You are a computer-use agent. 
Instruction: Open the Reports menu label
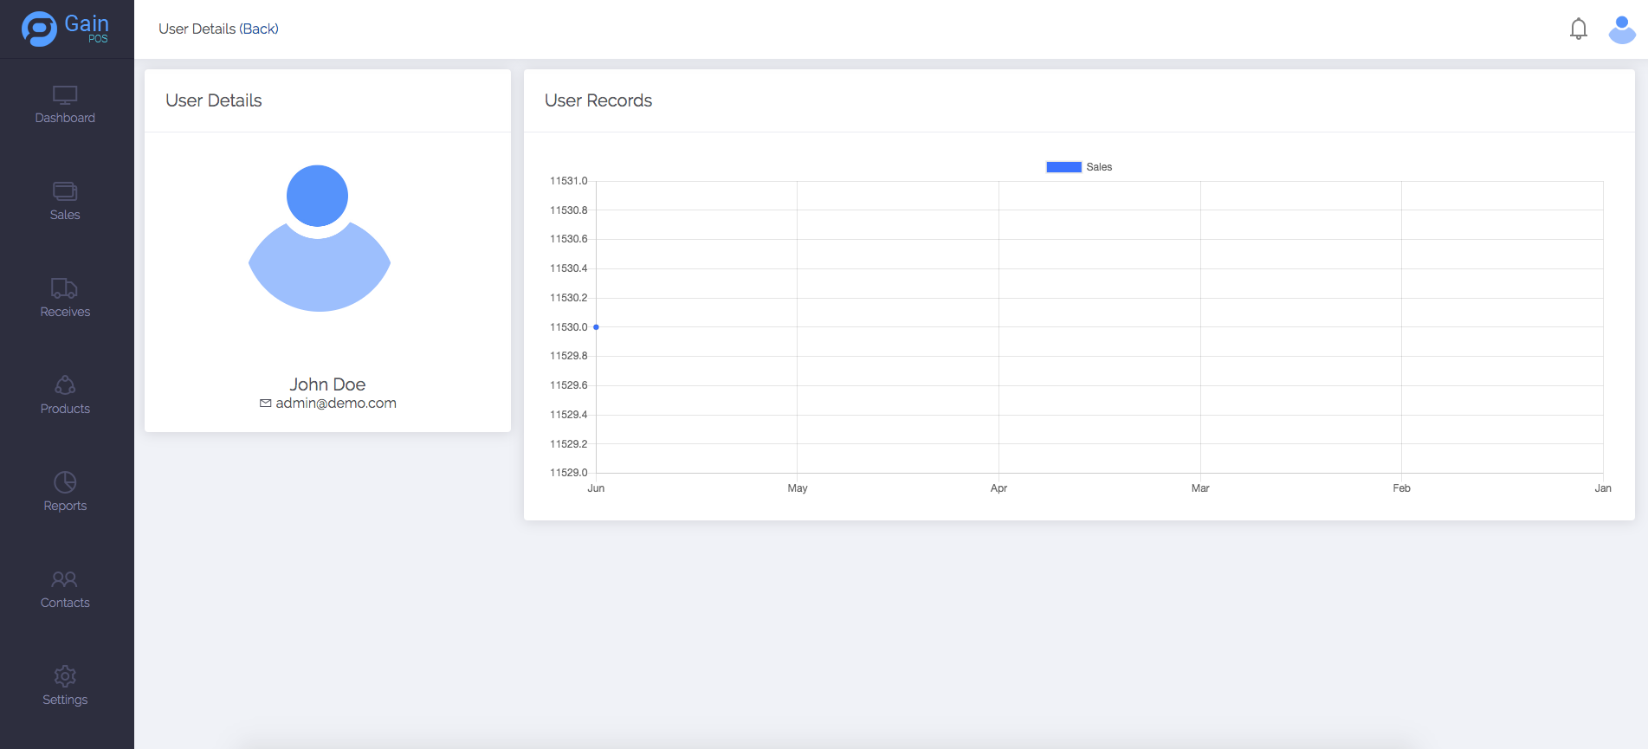[x=65, y=506]
